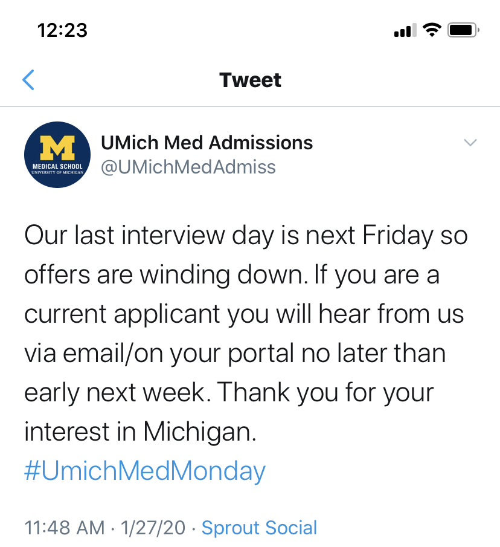Tap 'Thank you for your' text line
This screenshot has width=500, height=547.
point(325,393)
